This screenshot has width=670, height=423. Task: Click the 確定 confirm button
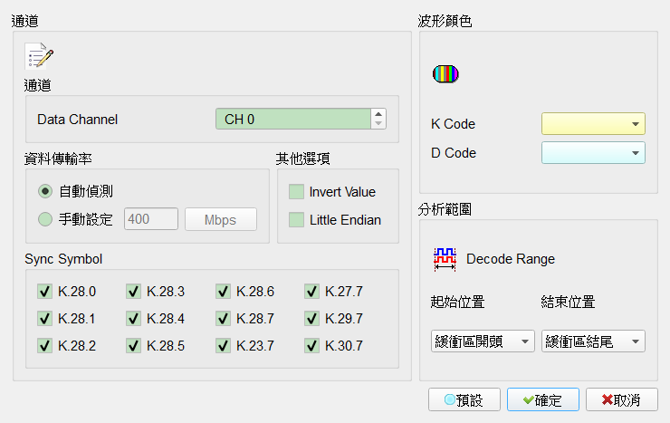point(543,399)
